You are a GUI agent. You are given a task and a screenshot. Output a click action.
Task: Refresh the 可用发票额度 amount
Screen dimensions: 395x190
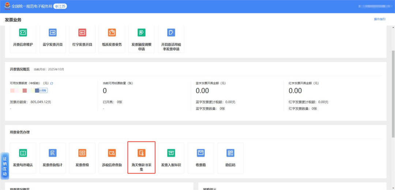(52, 83)
